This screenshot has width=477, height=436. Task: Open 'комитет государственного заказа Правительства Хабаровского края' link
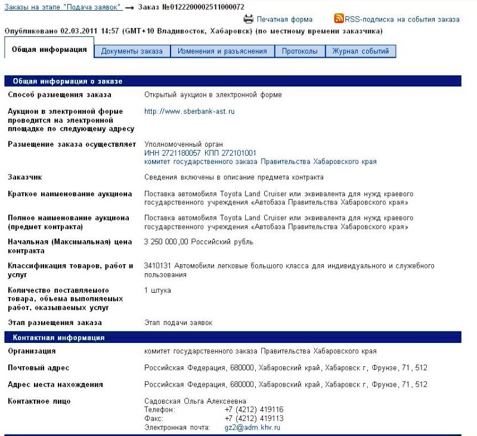click(x=261, y=162)
